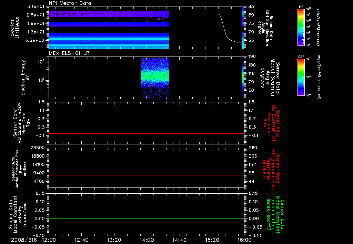Click the 98 telemetry tick label

[251, 173]
